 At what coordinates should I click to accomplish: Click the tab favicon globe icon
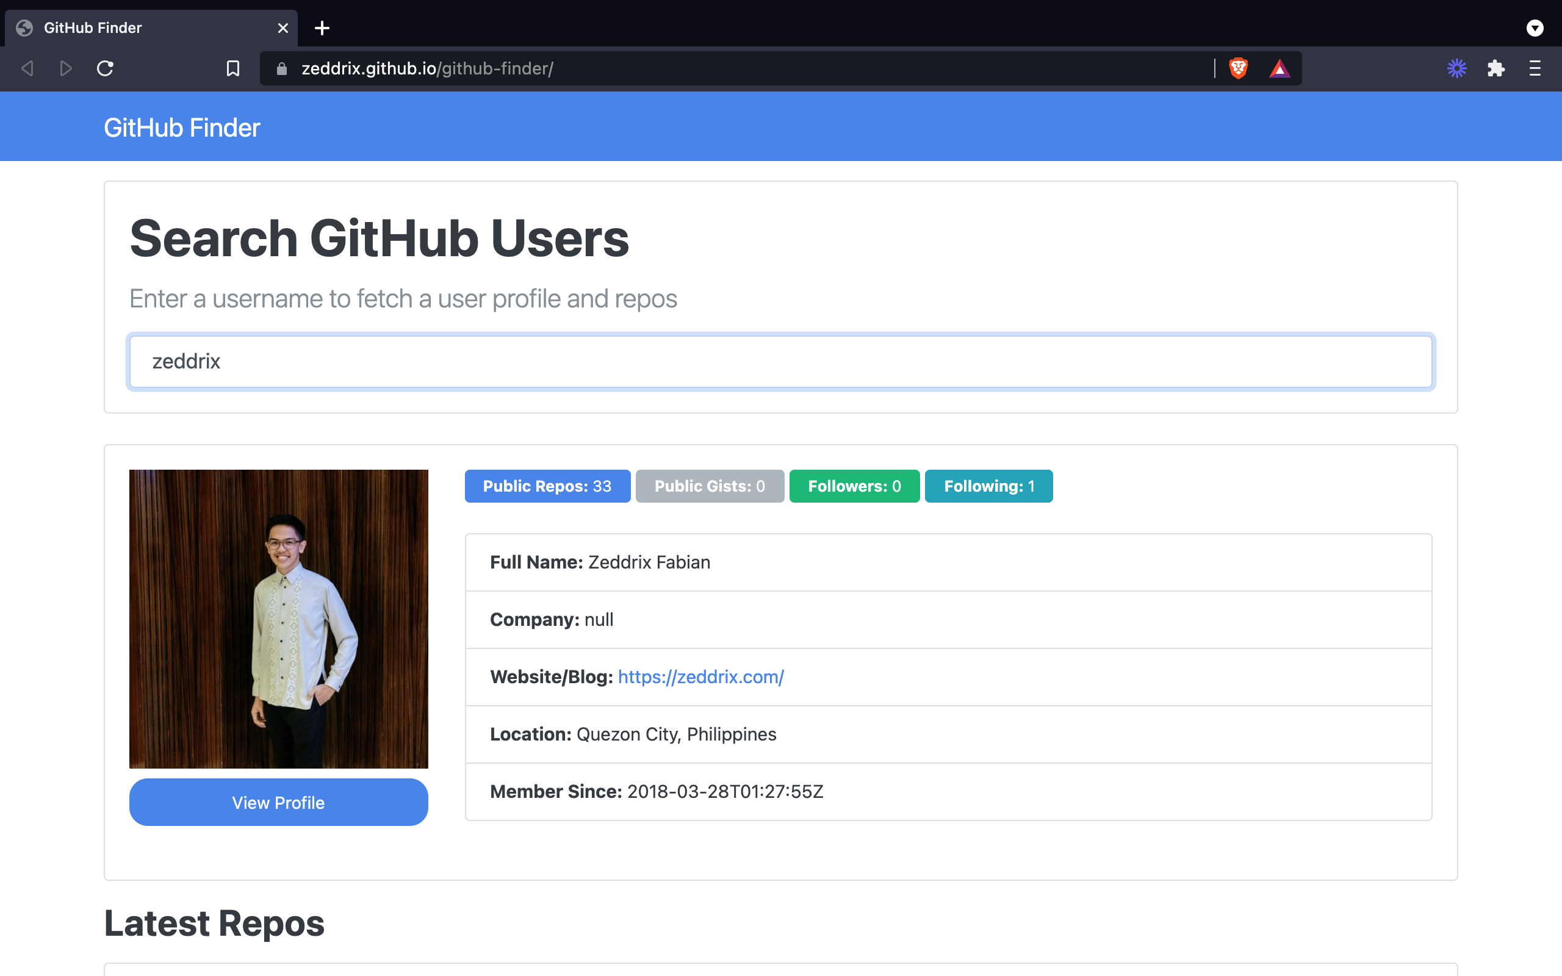coord(24,28)
